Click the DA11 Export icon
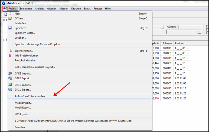The height and width of the screenshot is (132, 209). click(x=10, y=90)
